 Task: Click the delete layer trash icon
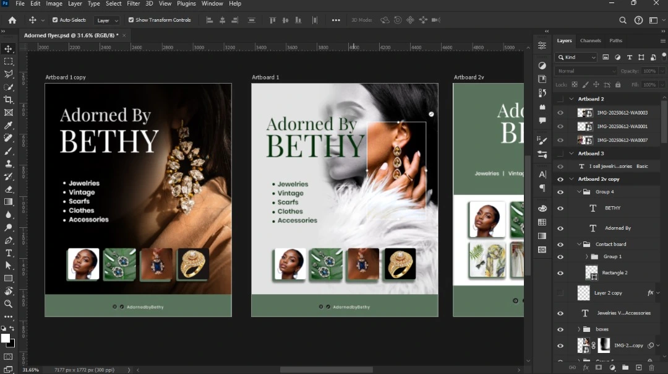pos(651,368)
